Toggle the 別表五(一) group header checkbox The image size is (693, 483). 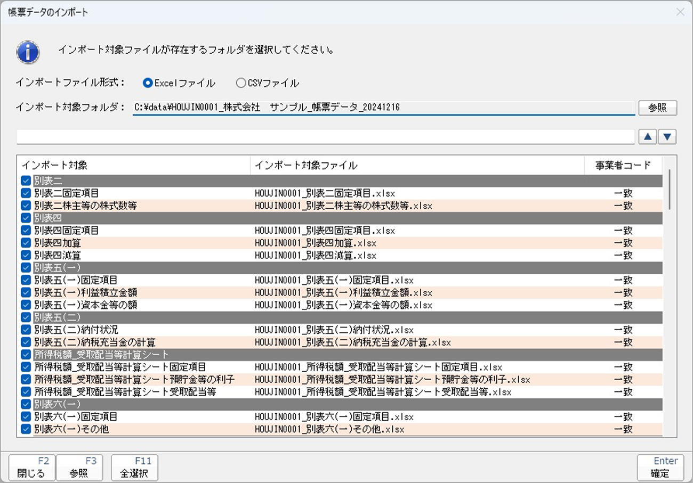coord(26,267)
